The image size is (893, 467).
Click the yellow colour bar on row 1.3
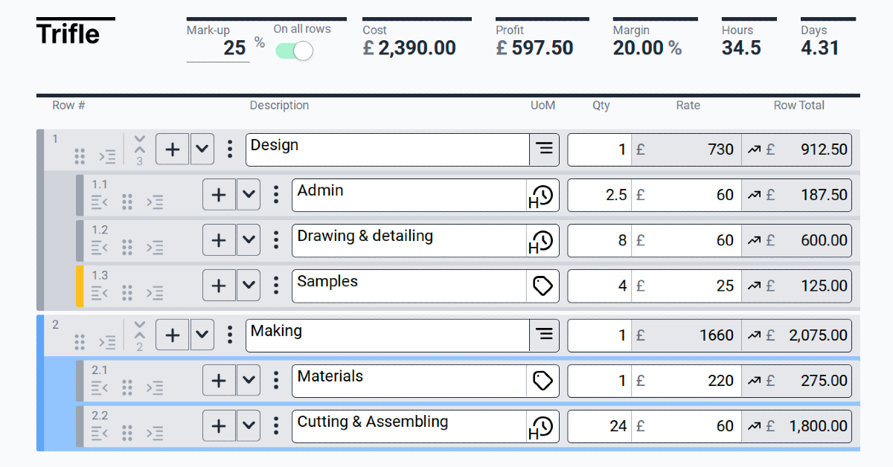click(80, 286)
